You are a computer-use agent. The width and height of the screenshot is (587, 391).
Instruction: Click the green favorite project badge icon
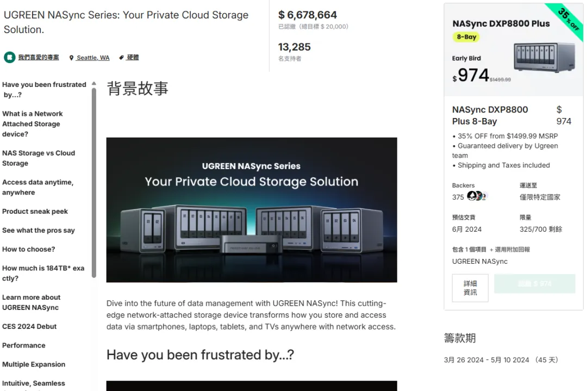[9, 57]
